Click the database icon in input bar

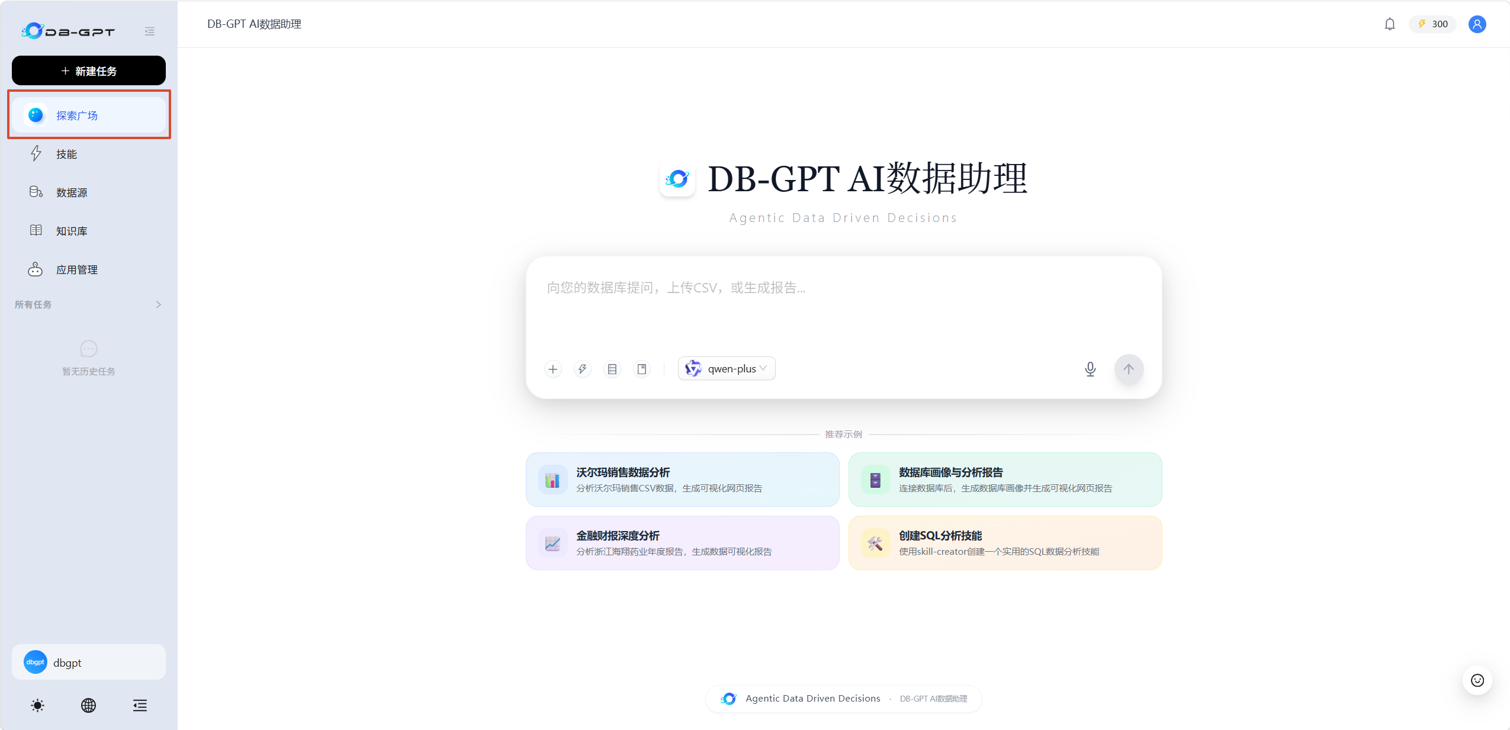612,369
